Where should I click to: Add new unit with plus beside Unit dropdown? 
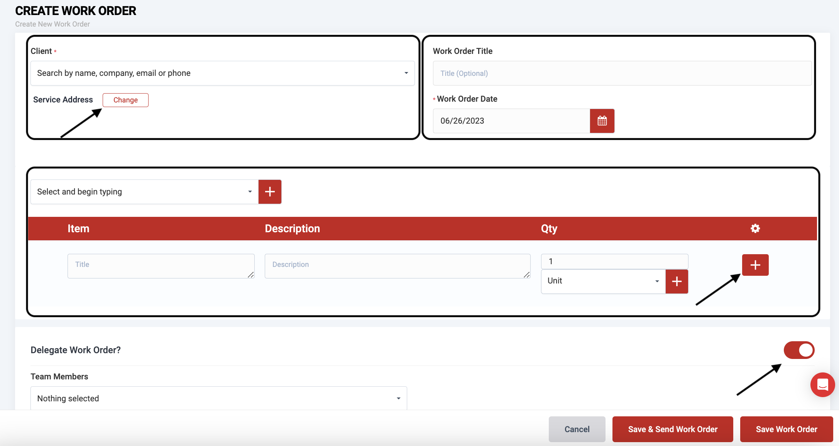click(677, 282)
